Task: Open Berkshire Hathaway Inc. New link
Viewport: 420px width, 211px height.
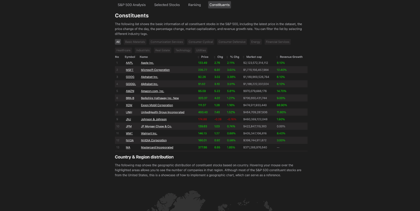Action: pos(160,98)
